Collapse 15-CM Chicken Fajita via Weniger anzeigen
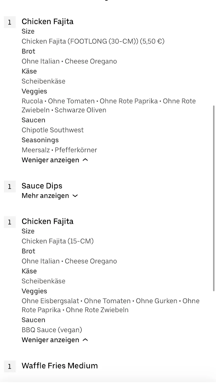The image size is (216, 384). point(54,340)
